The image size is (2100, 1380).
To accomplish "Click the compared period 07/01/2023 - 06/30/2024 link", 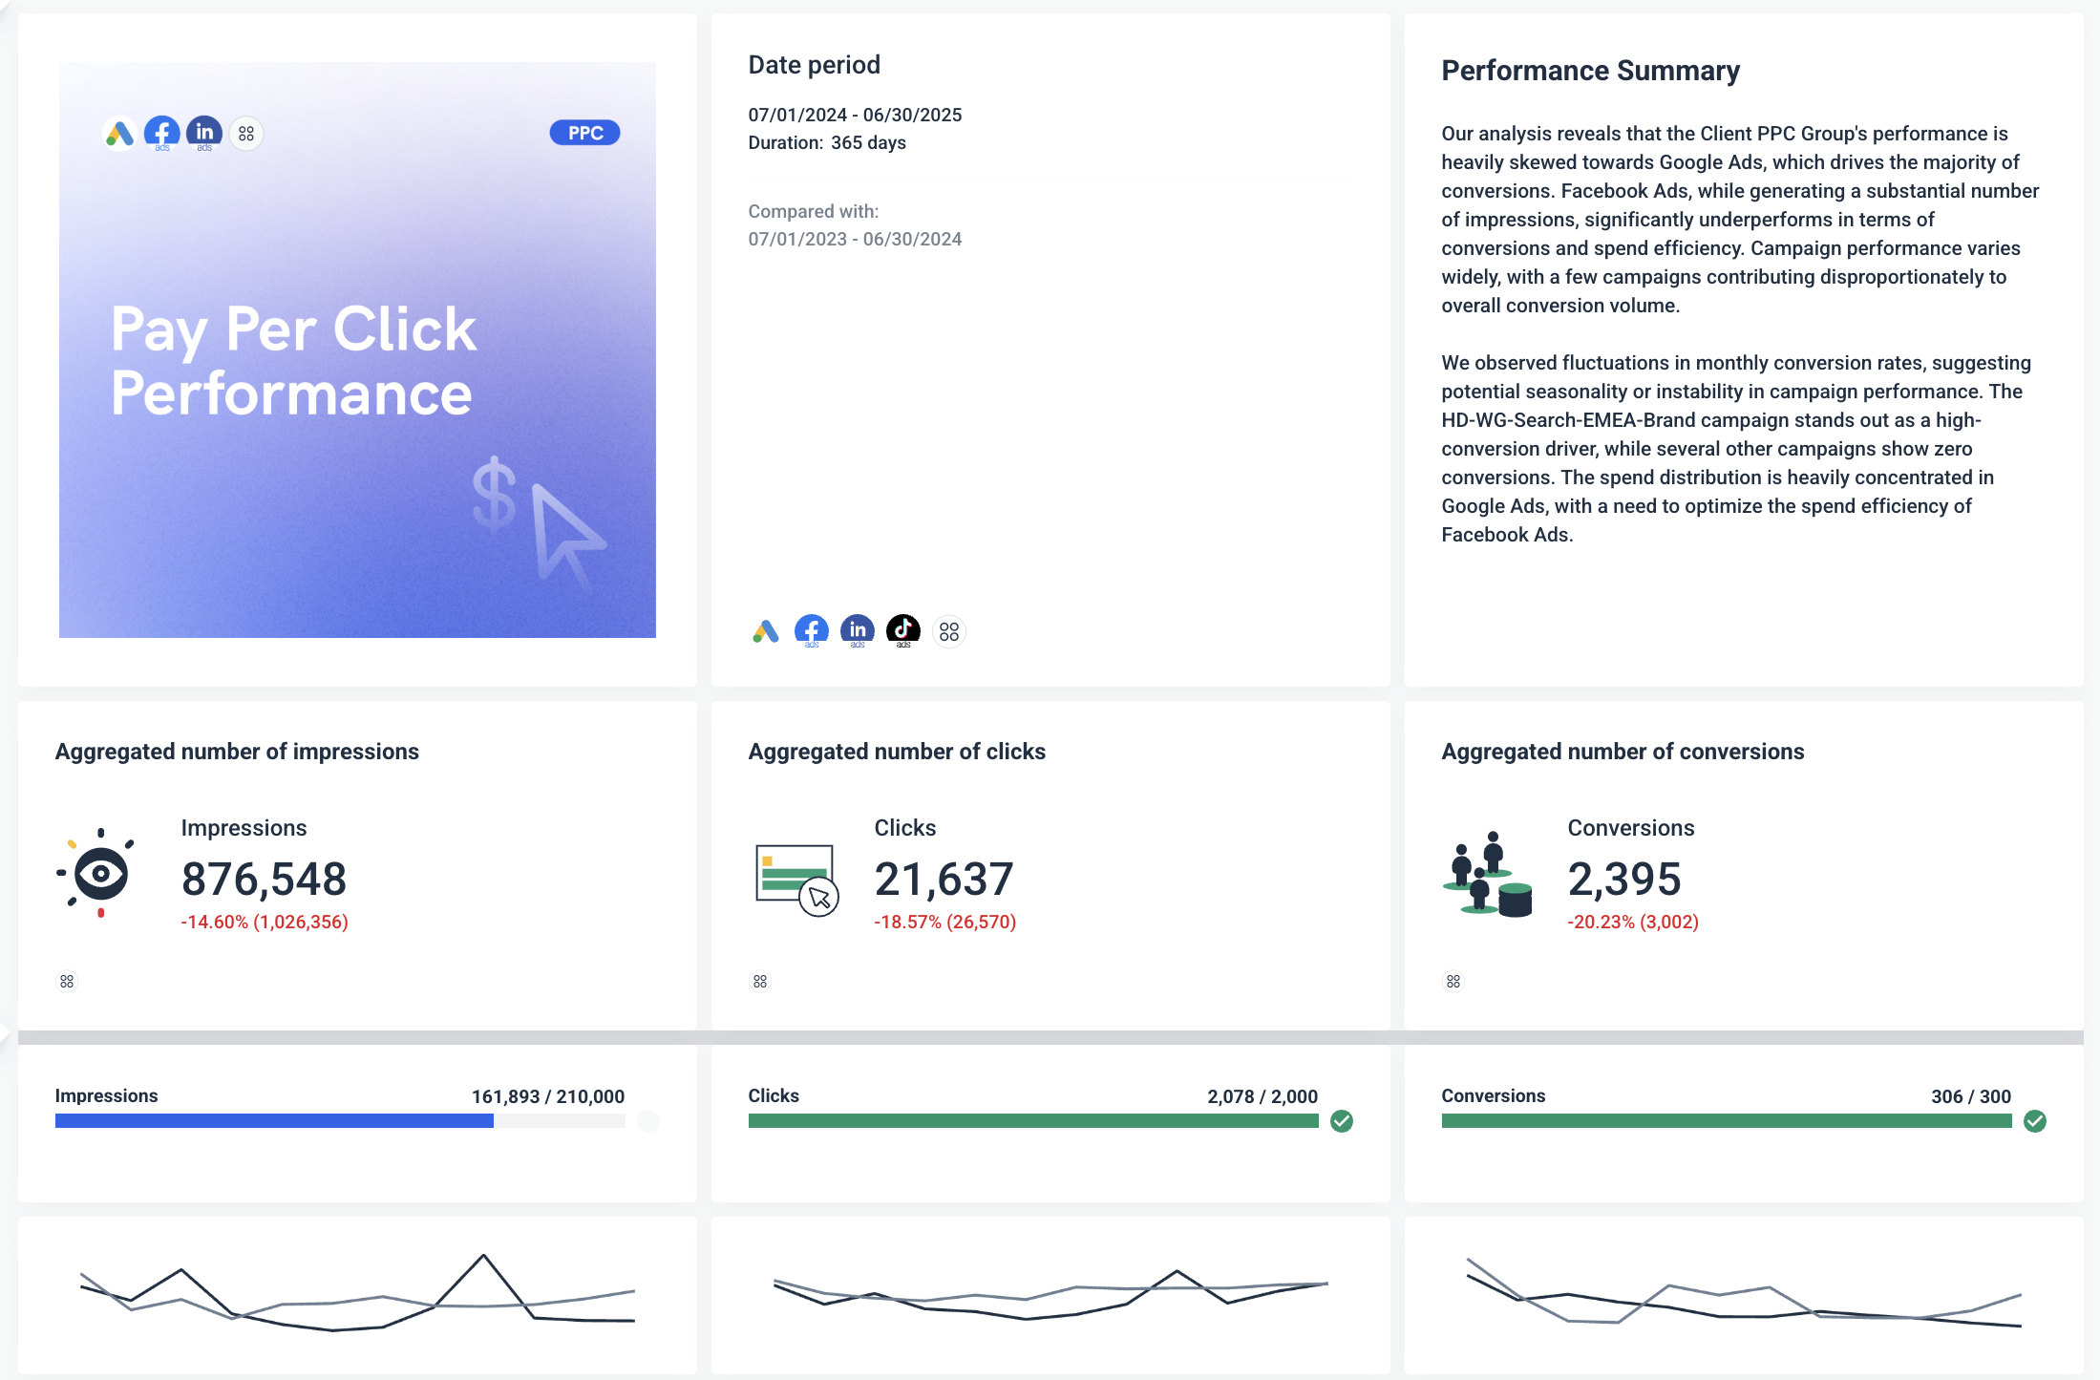I will click(855, 239).
